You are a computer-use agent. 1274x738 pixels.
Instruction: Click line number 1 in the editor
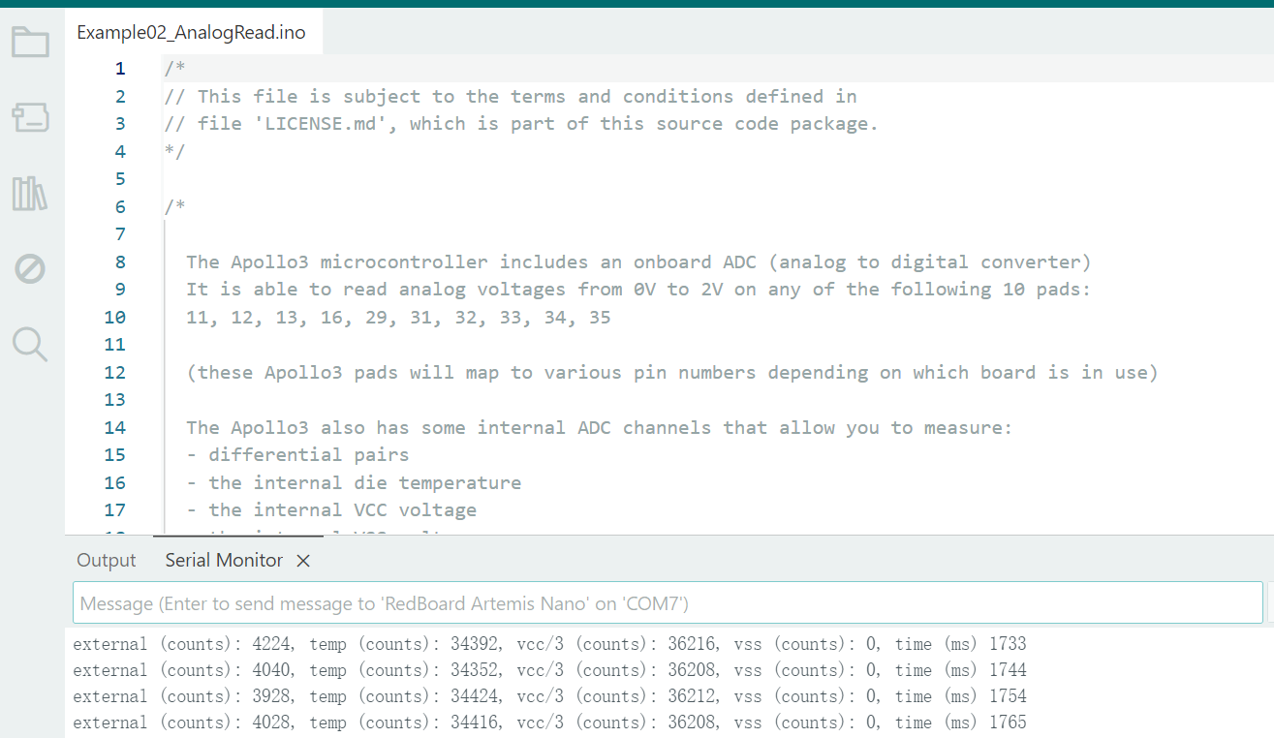(x=120, y=68)
